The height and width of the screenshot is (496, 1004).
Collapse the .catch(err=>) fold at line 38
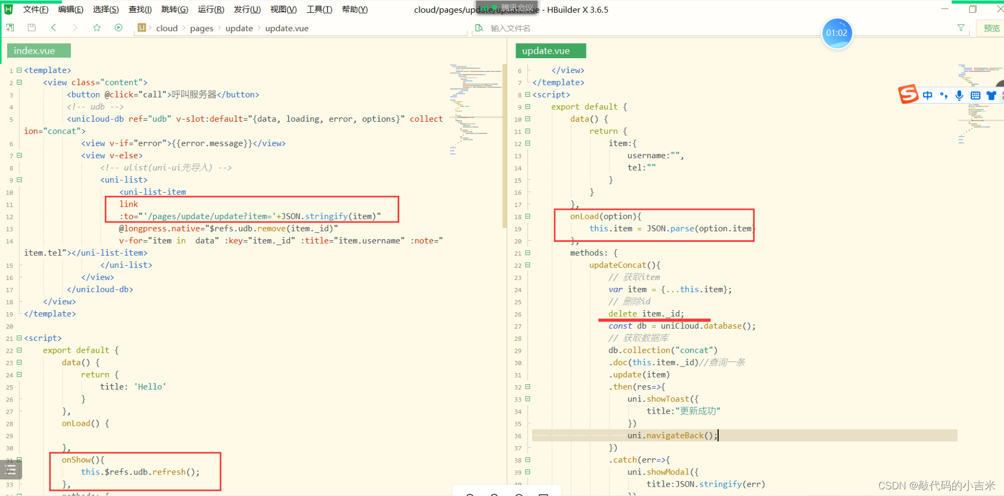coord(528,460)
